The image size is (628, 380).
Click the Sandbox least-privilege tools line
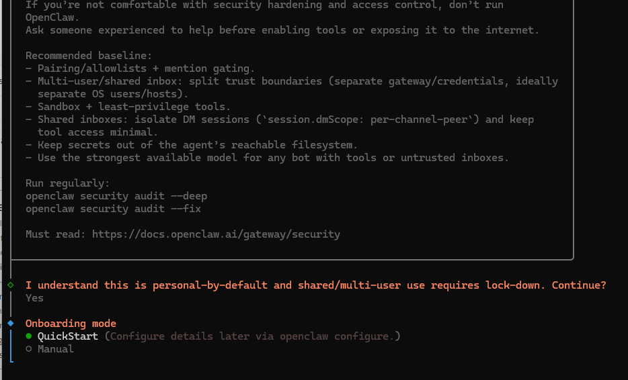128,107
